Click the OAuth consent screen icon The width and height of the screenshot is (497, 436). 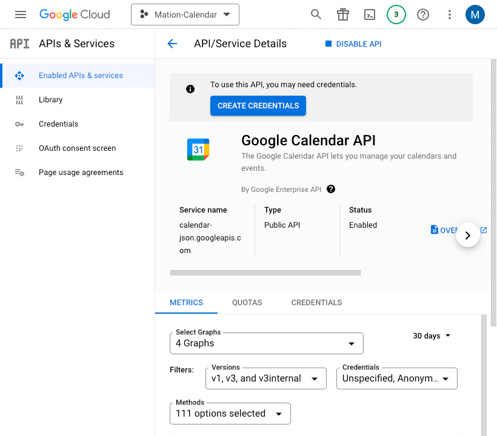pos(19,148)
